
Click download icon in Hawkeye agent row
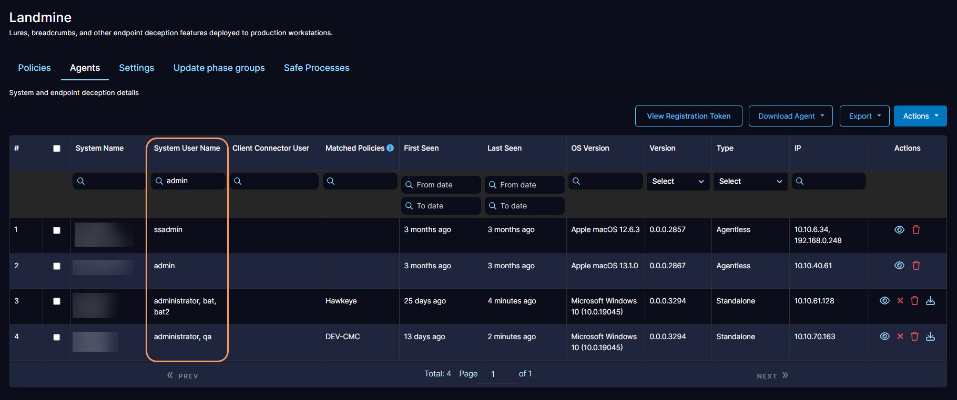(930, 301)
